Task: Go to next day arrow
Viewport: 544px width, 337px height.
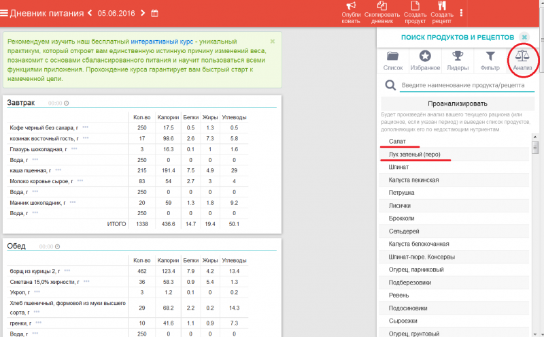Action: point(142,13)
